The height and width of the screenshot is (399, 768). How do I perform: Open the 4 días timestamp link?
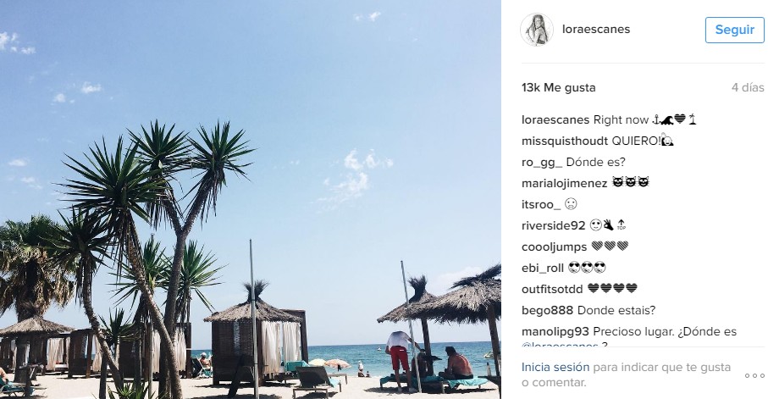[x=748, y=88]
